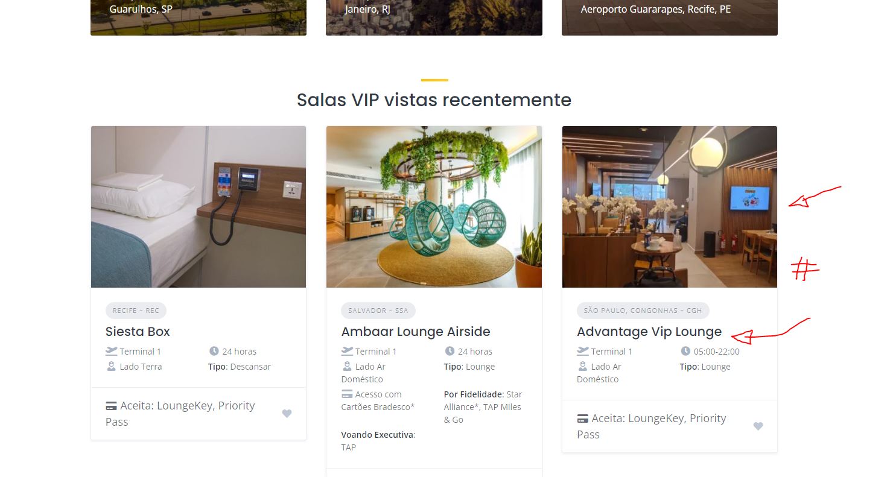Open the Advantage Vip Lounge title link
Image resolution: width=893 pixels, height=477 pixels.
(x=649, y=332)
